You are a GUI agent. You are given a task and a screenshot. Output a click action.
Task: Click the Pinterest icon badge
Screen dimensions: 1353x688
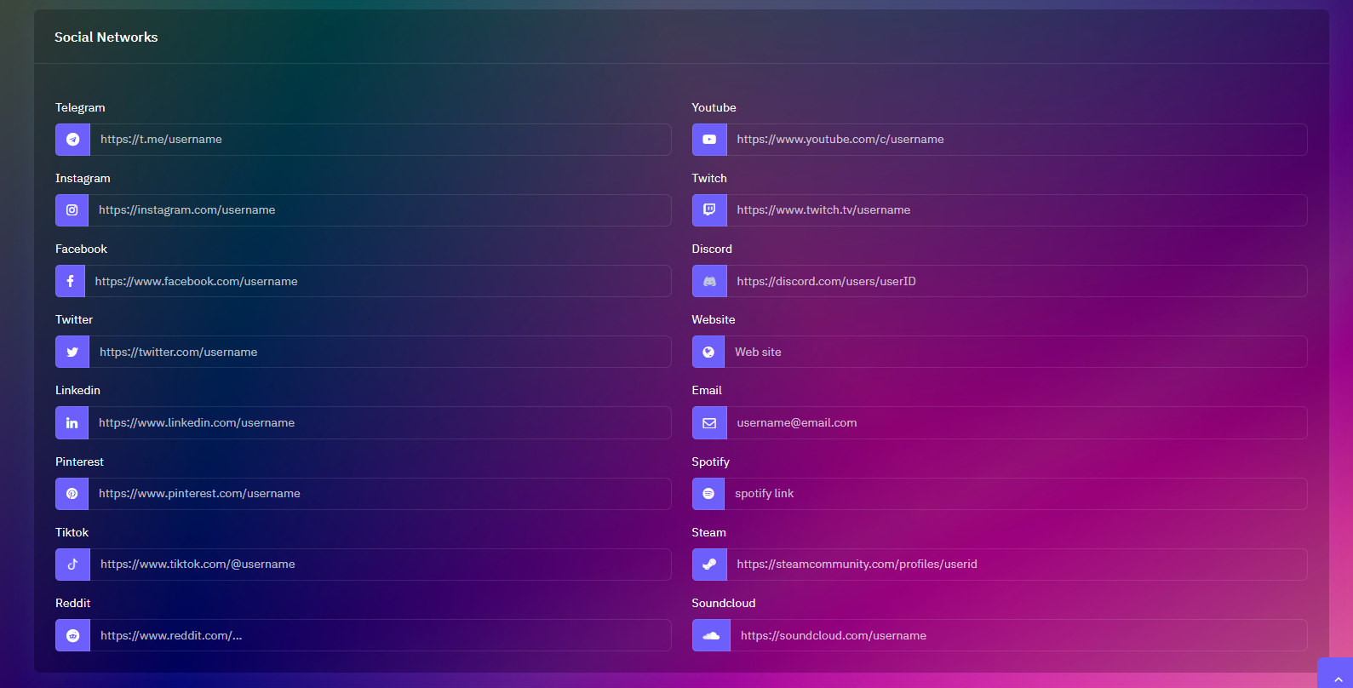72,494
